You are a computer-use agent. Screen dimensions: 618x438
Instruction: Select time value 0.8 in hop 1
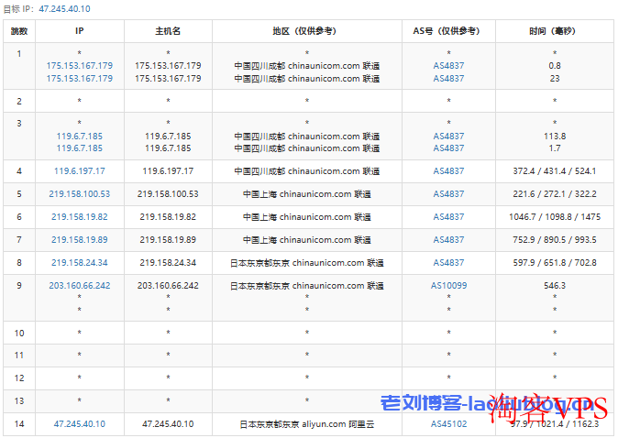555,65
